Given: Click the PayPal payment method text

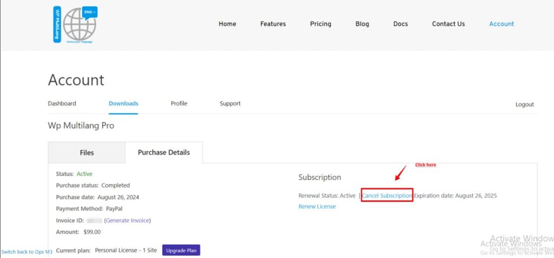Looking at the screenshot, I should (x=114, y=209).
